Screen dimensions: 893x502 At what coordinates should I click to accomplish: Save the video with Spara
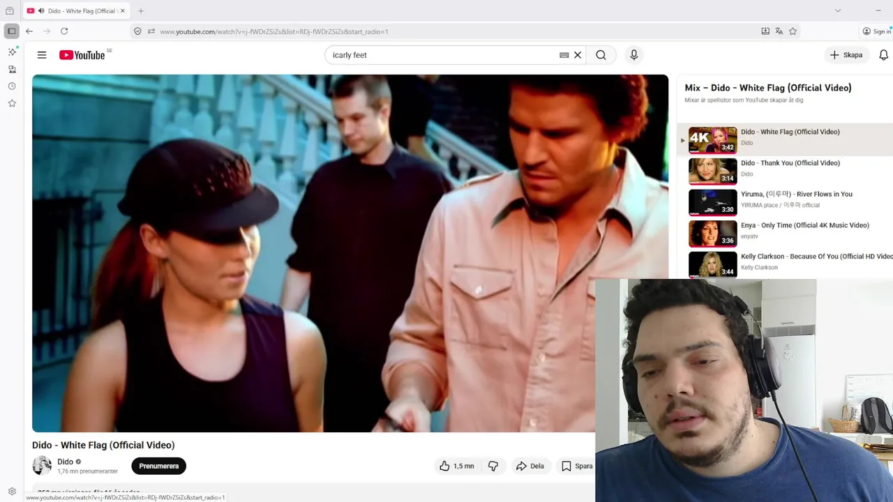577,466
